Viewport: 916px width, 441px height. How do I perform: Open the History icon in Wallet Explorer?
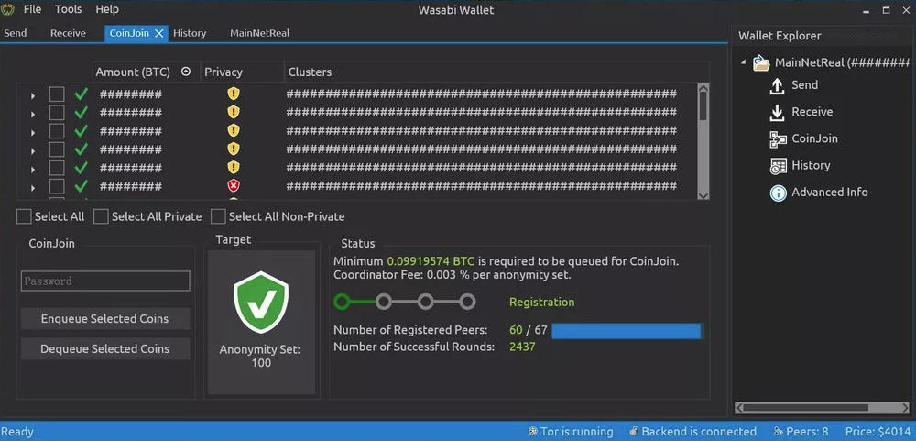pyautogui.click(x=778, y=166)
